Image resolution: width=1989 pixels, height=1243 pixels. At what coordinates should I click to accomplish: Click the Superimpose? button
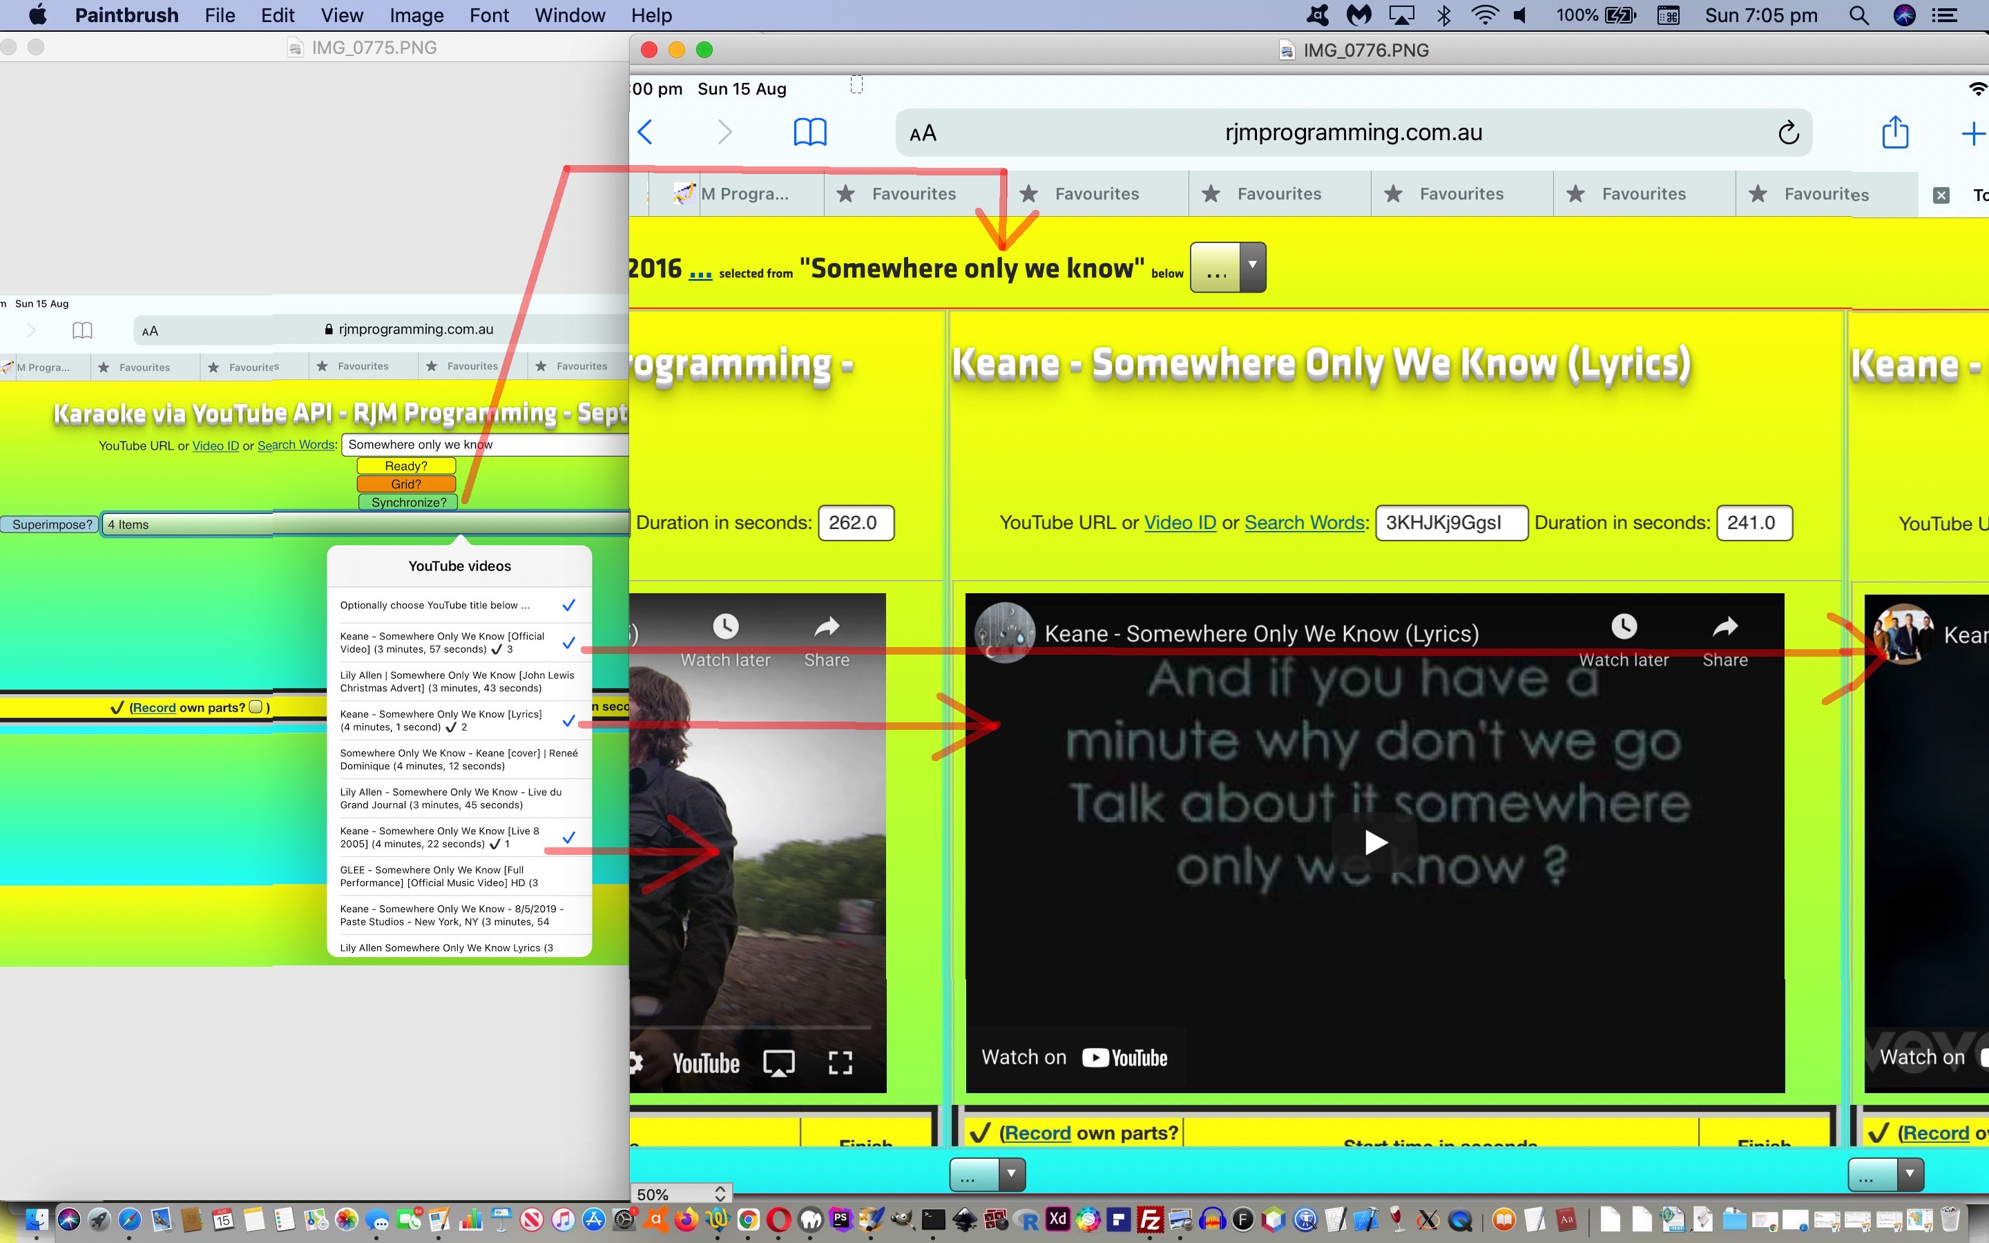click(52, 525)
